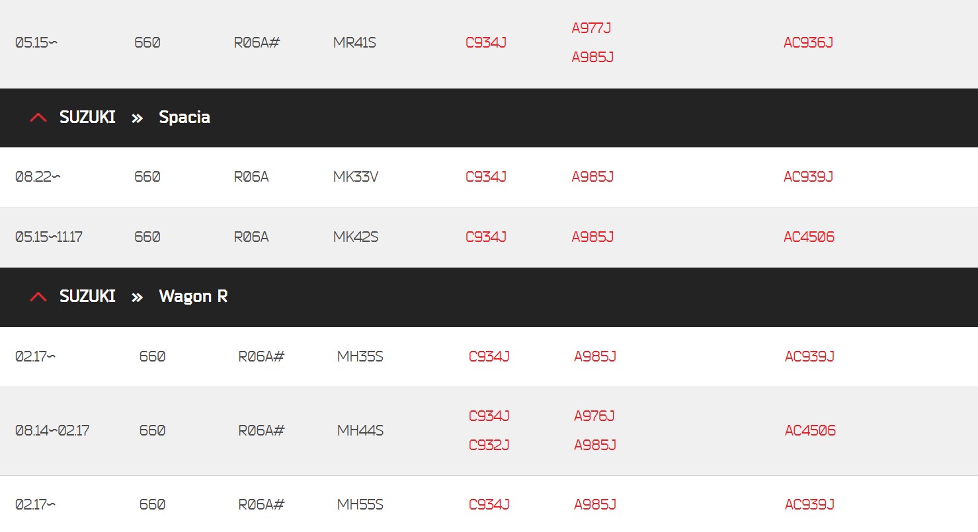Collapse the SUZUKI Wagon R section chevron

pos(38,297)
